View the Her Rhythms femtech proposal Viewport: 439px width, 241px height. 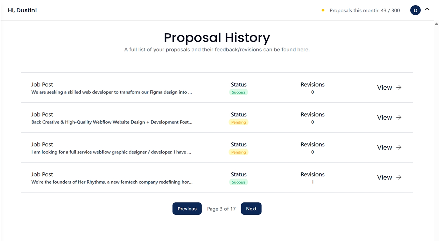tap(384, 177)
